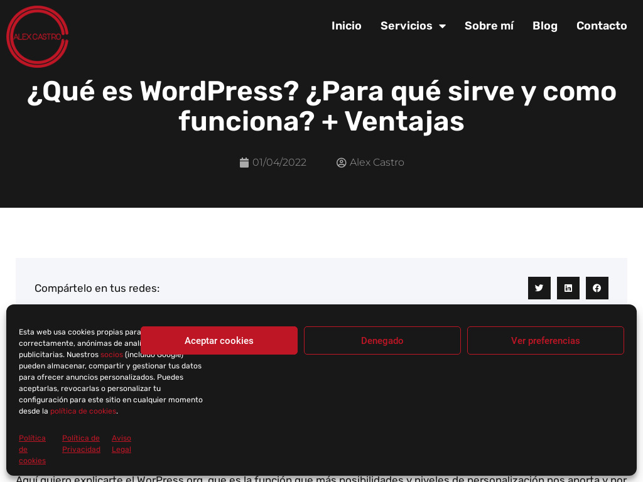Viewport: 643px width, 482px height.
Task: Click the Alex Castro logo
Action: [37, 36]
